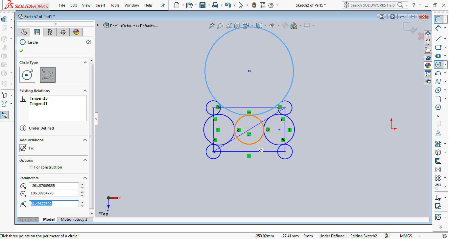Click the Previous View icon

pos(229,26)
